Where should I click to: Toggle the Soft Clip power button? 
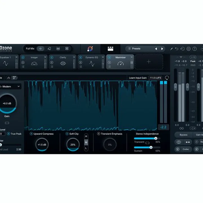[x=67, y=134]
